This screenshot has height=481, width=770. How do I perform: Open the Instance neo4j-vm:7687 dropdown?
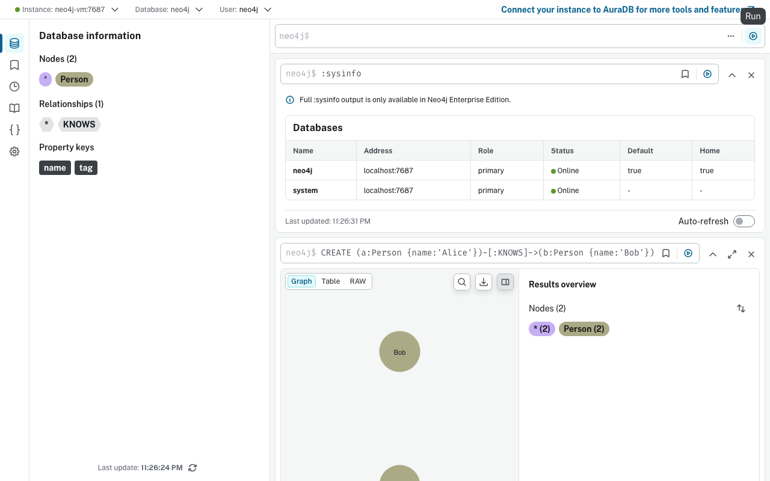tap(67, 10)
